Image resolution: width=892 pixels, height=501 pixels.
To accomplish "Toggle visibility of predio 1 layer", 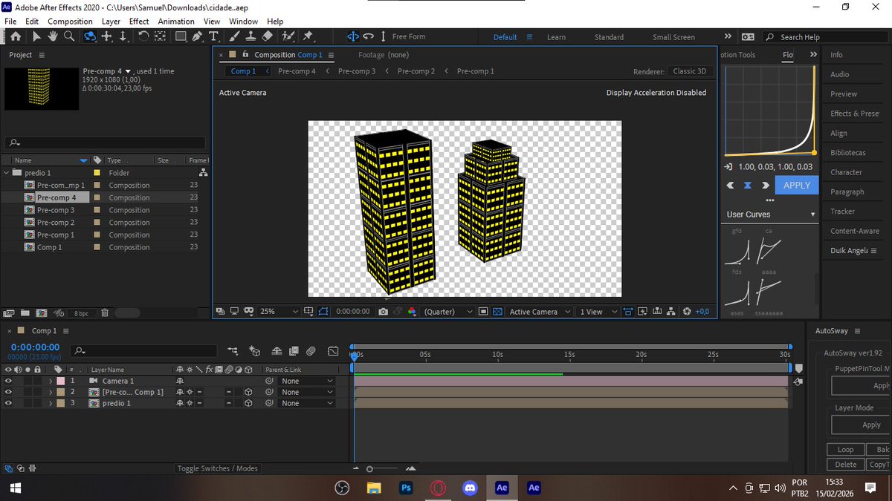I will [x=8, y=403].
